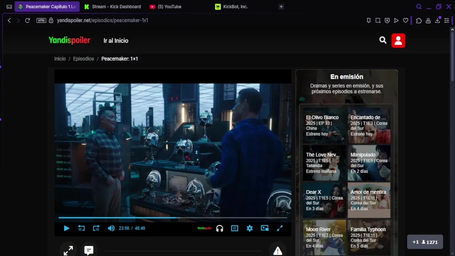
Task: Open the player play-arrow toolbar icon
Action: (396, 21)
